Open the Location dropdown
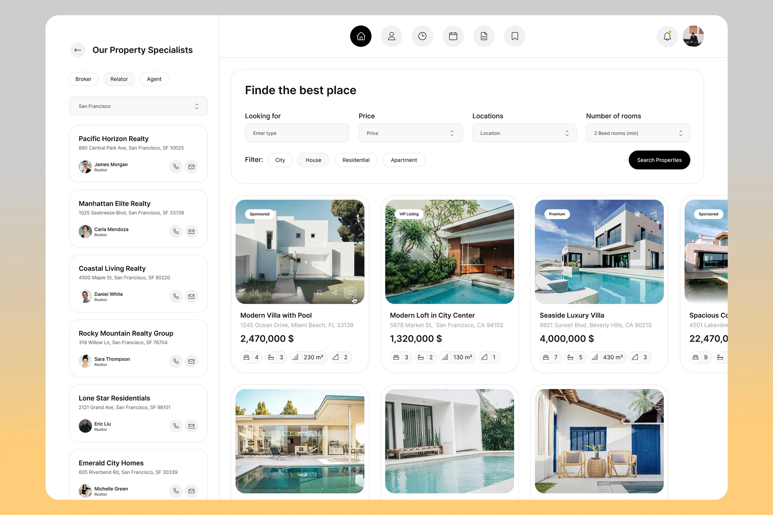The image size is (773, 515). coord(525,133)
